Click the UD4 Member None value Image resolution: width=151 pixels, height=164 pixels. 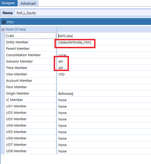tap(62, 126)
